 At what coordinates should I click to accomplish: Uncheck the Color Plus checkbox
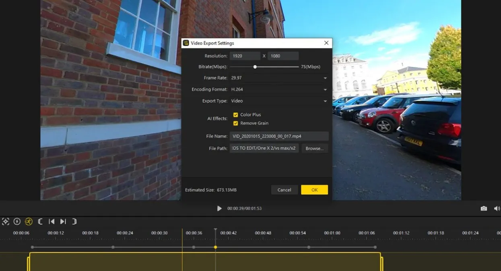[x=236, y=115]
